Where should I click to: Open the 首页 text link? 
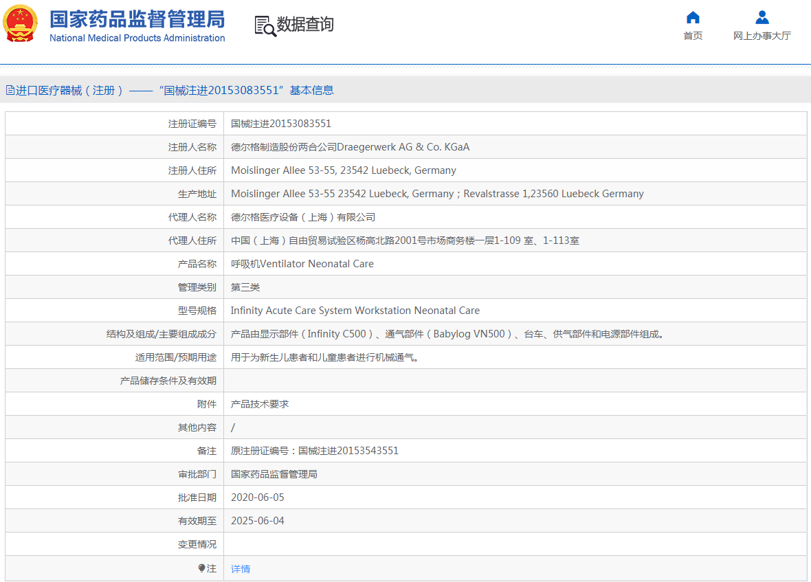click(693, 36)
